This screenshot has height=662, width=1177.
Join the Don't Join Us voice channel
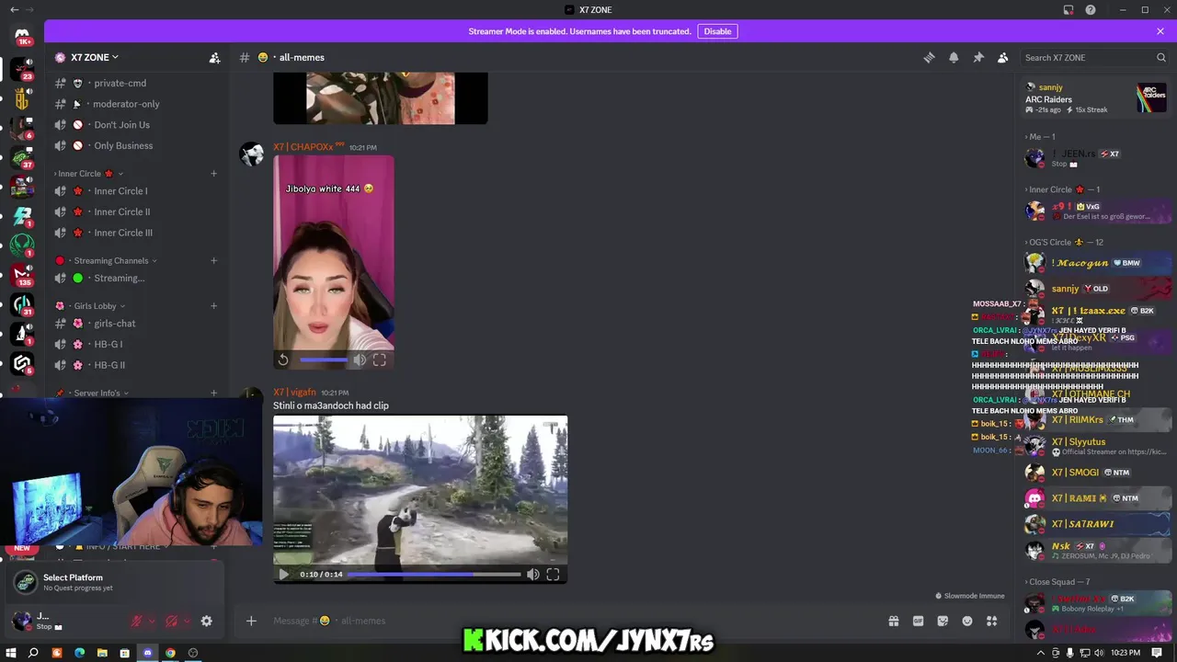(136, 125)
